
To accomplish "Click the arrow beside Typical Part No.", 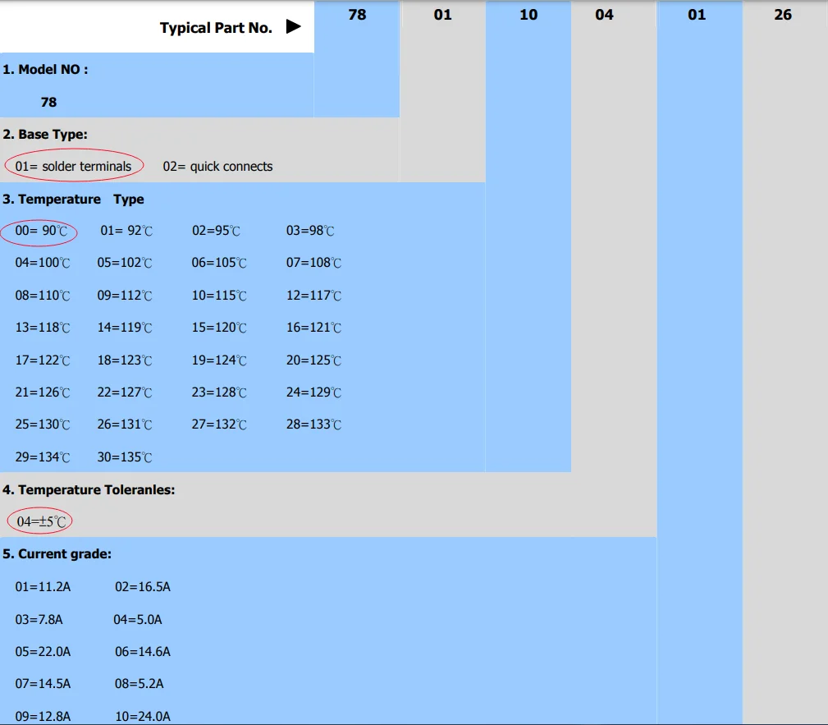I will 293,26.
